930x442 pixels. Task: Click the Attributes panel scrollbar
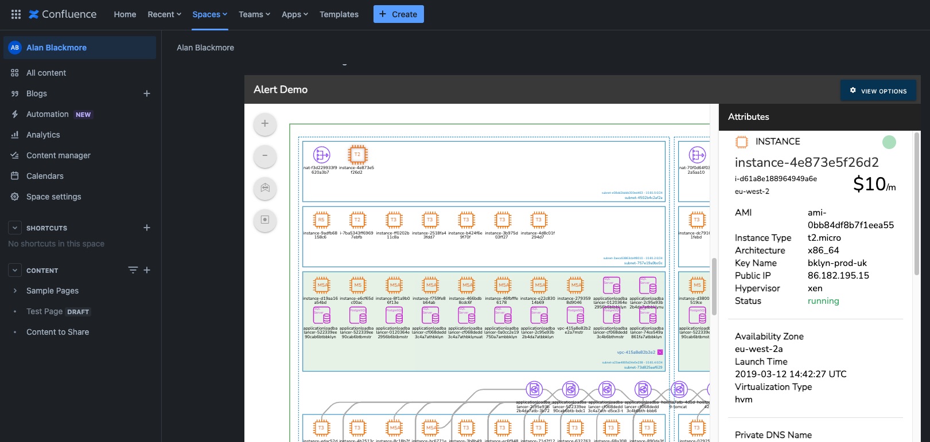click(x=917, y=204)
